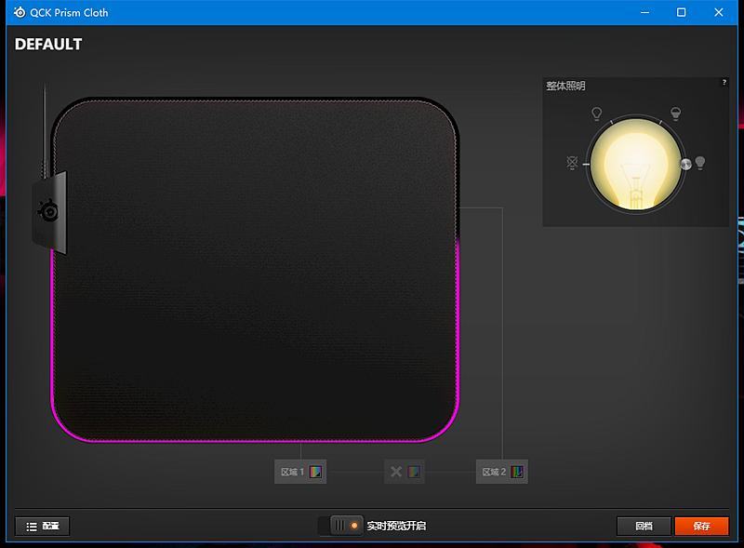Open color swatch for 区域 1
Image resolution: width=744 pixels, height=548 pixels.
[315, 472]
